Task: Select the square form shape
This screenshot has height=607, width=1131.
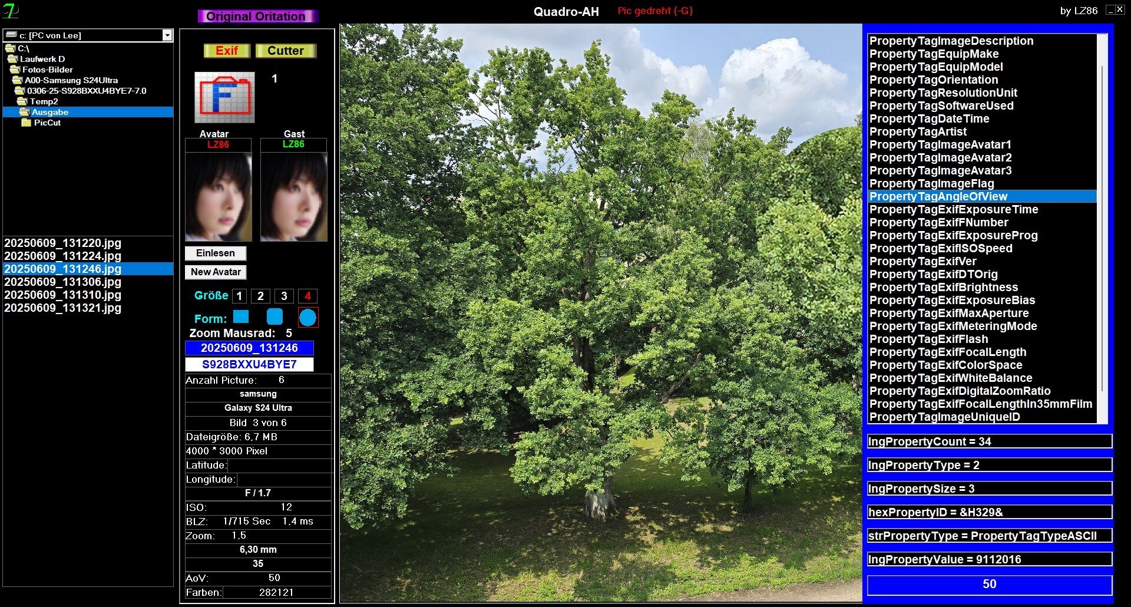Action: click(x=241, y=317)
